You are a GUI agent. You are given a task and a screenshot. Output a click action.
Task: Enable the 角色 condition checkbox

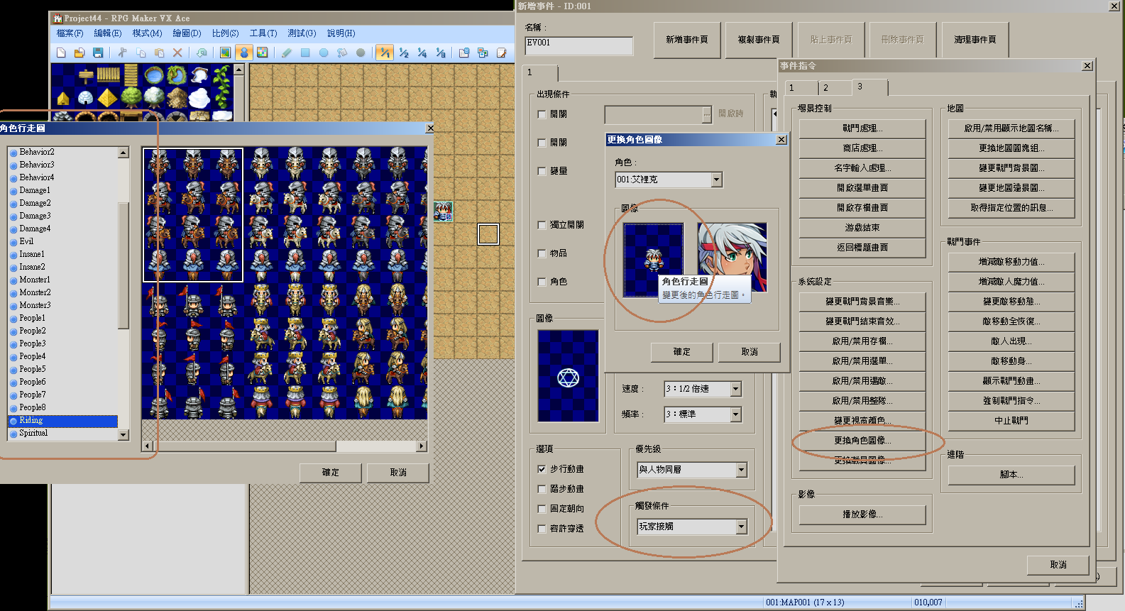[542, 282]
